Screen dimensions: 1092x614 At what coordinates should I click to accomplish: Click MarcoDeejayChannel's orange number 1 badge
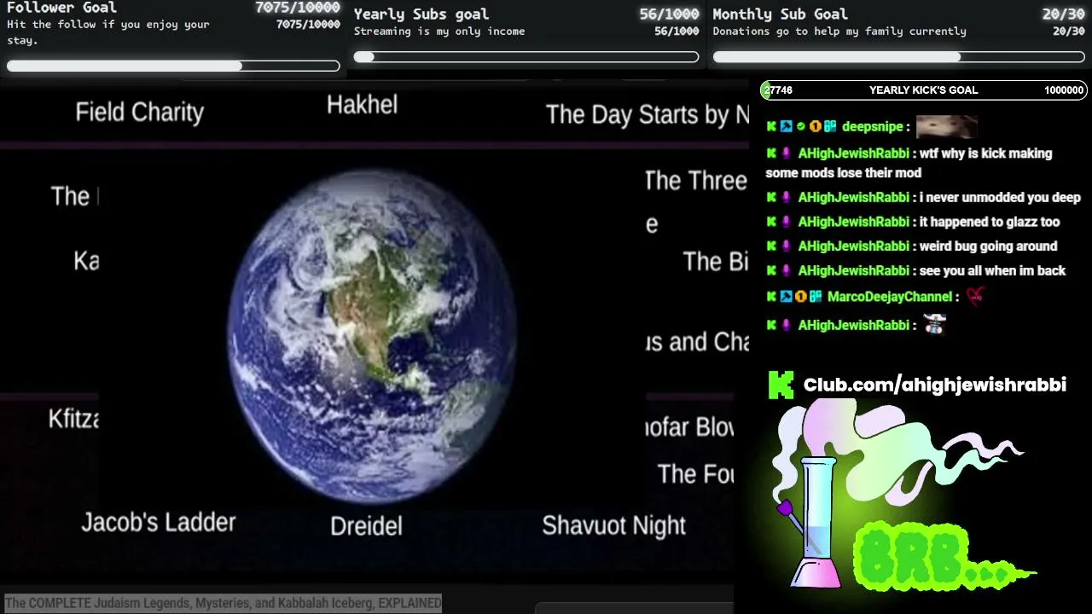pos(800,297)
